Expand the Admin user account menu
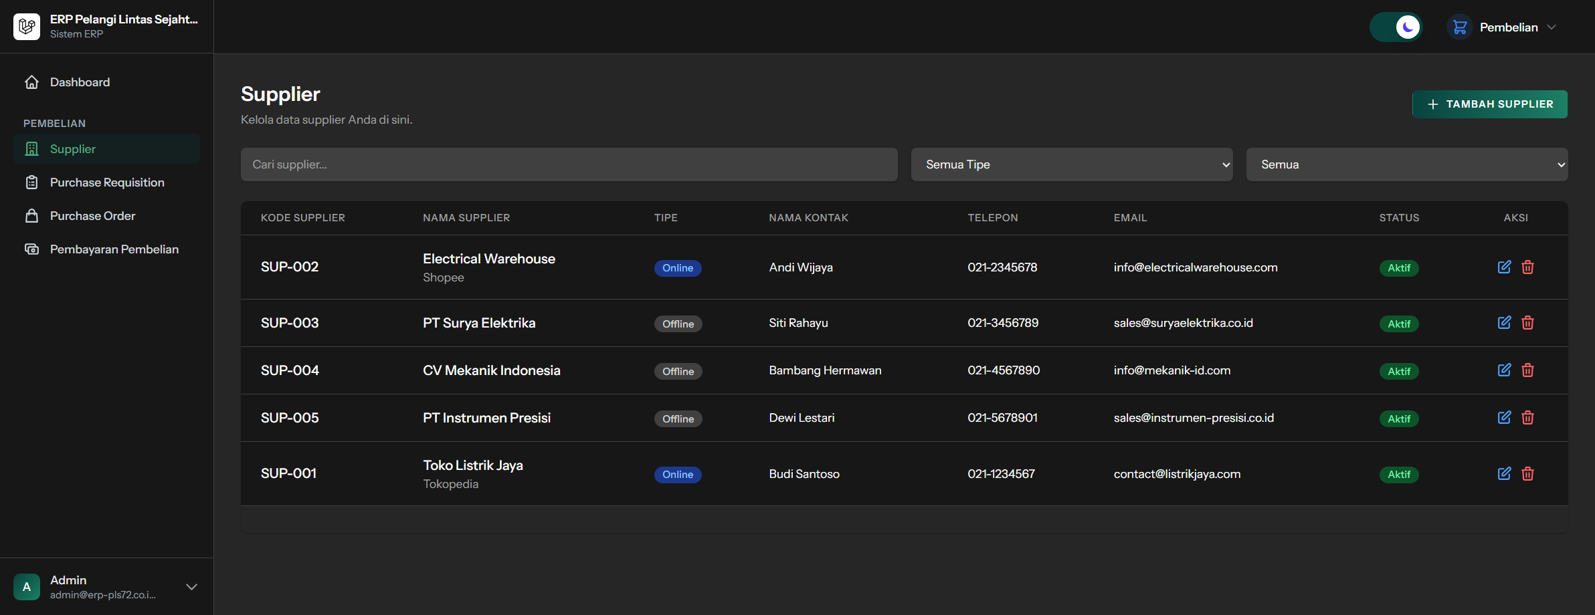The width and height of the screenshot is (1595, 615). pyautogui.click(x=191, y=587)
